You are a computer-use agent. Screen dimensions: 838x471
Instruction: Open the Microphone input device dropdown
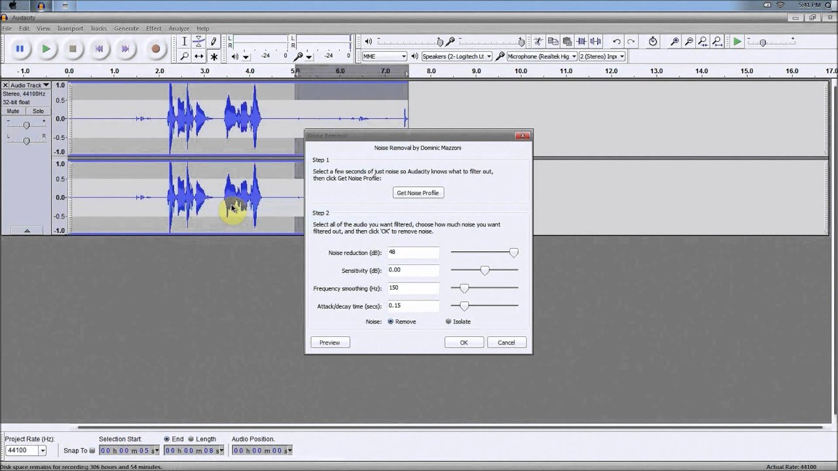573,56
